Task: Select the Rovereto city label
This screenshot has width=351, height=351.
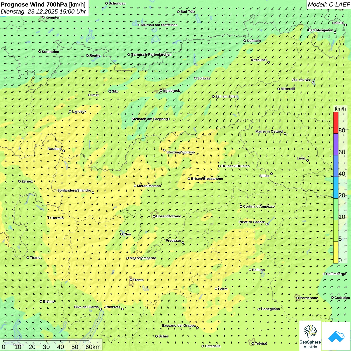Action: click(x=113, y=307)
